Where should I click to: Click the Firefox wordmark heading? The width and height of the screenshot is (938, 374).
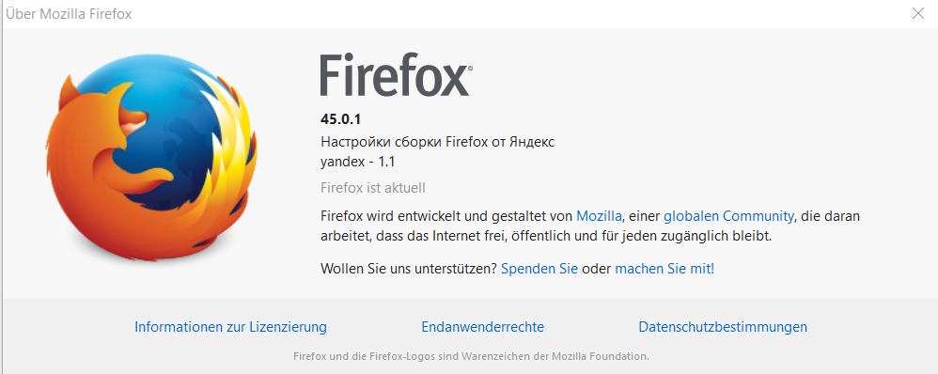coord(394,75)
